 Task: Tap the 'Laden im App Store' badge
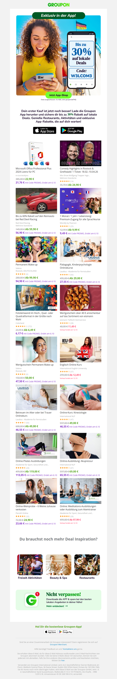pyautogui.click(x=44, y=130)
